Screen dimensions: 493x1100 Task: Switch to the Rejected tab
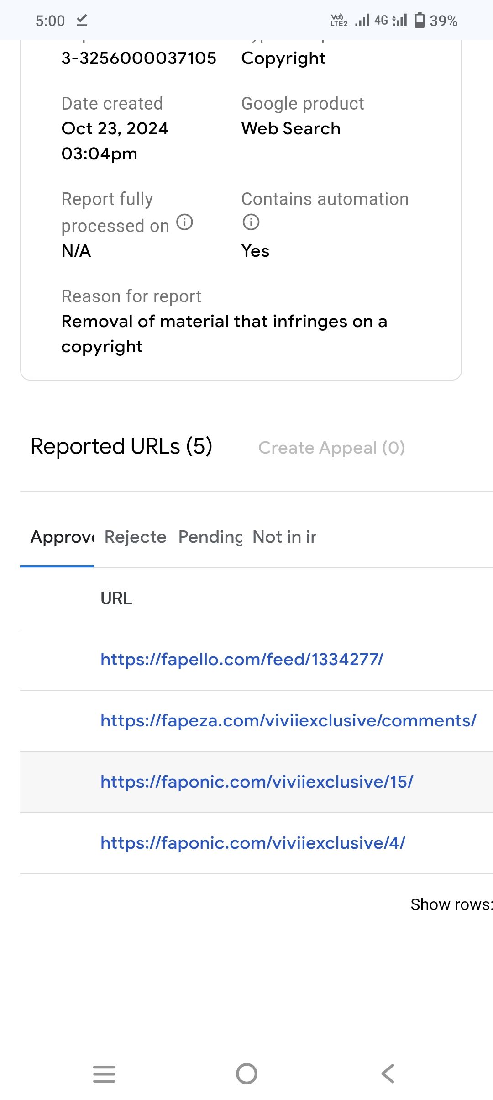coord(136,537)
